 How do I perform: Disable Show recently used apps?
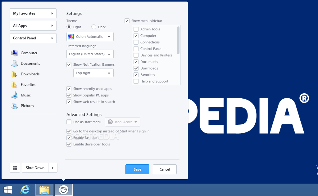[x=69, y=89]
